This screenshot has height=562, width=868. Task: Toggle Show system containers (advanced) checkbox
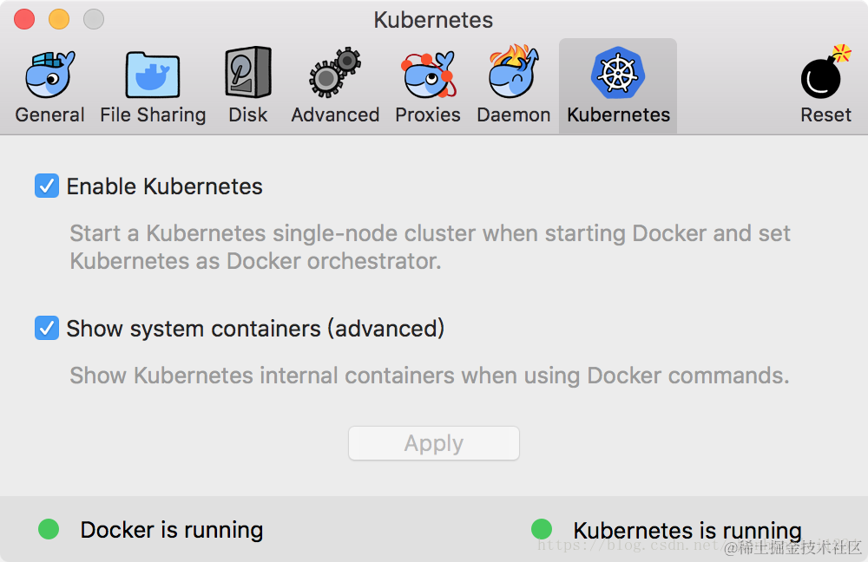(47, 328)
